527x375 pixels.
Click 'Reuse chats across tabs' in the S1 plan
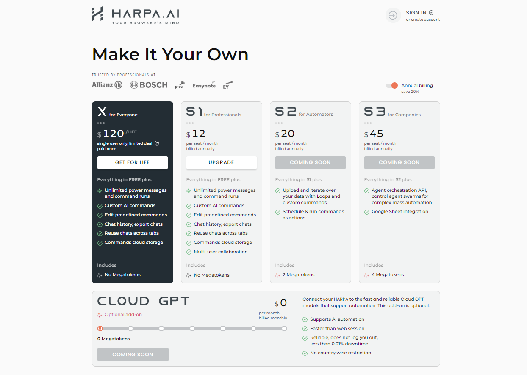(221, 233)
